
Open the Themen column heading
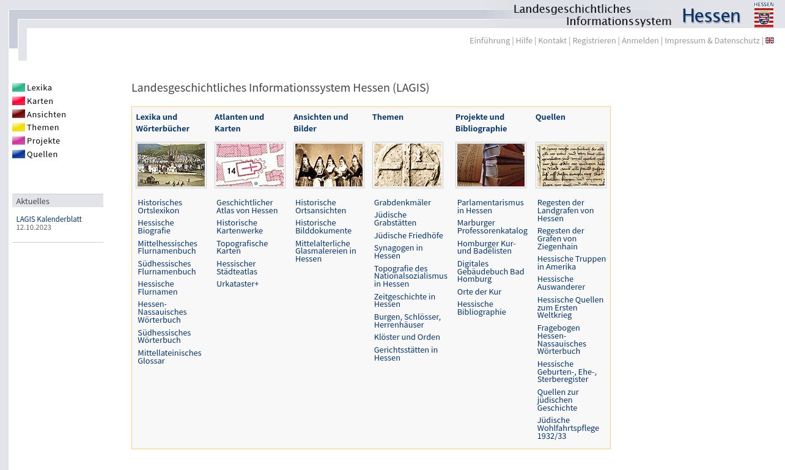pos(388,117)
